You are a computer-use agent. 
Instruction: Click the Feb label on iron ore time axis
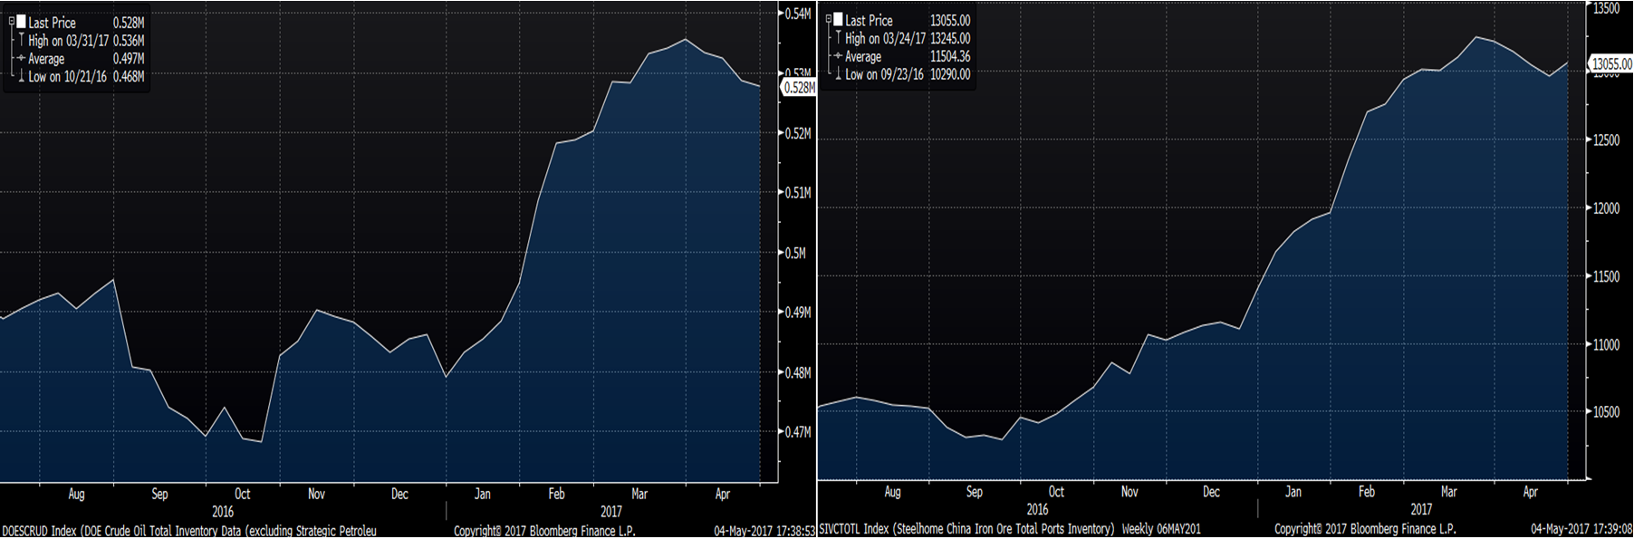pyautogui.click(x=1366, y=492)
